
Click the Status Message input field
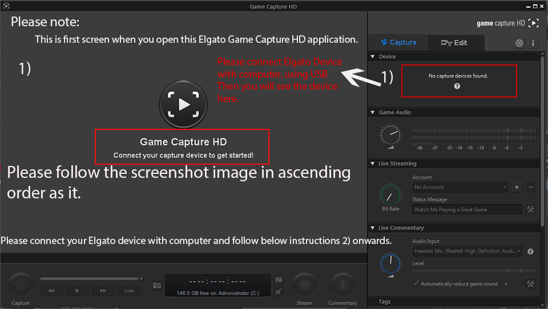pyautogui.click(x=468, y=209)
